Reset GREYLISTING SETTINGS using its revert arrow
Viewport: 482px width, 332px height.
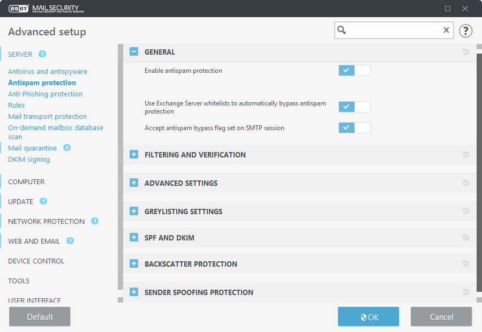[465, 211]
